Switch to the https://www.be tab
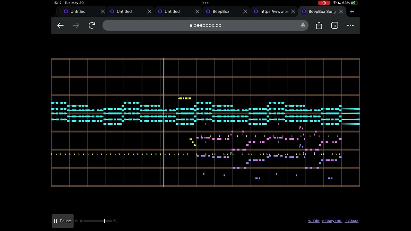Image resolution: width=411 pixels, height=231 pixels. tap(274, 12)
